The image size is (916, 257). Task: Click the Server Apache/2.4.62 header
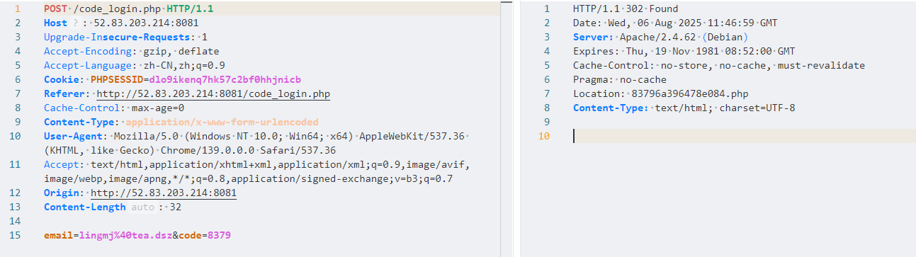click(660, 37)
